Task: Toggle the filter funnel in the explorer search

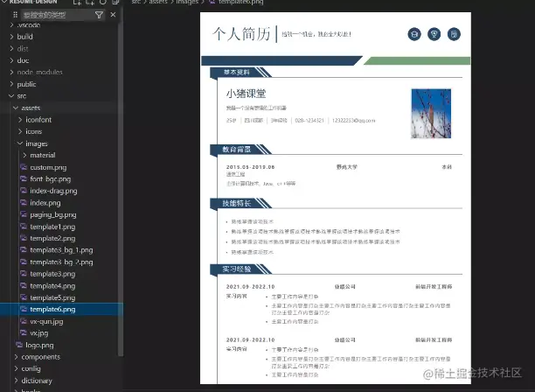Action: coord(99,15)
